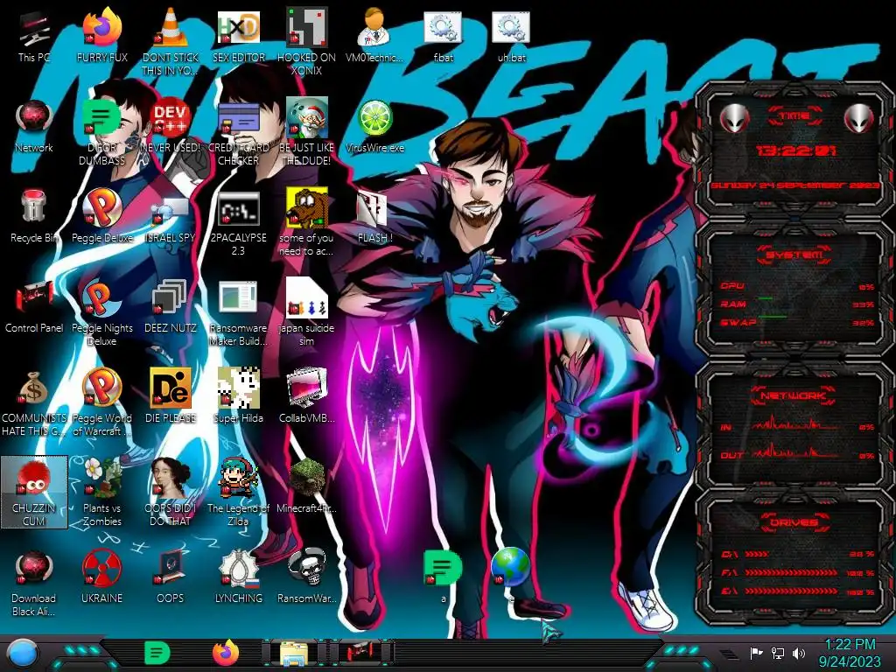
Task: Click the RAM usage row in SYSTEM widget
Action: point(798,304)
